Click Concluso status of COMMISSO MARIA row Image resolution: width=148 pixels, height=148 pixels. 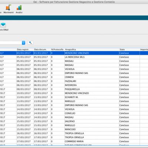[124, 141]
